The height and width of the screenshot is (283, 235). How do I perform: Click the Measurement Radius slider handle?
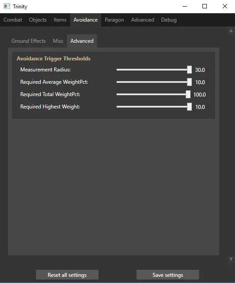click(189, 70)
